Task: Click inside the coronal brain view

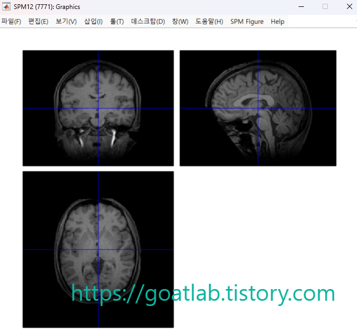Action: point(98,108)
